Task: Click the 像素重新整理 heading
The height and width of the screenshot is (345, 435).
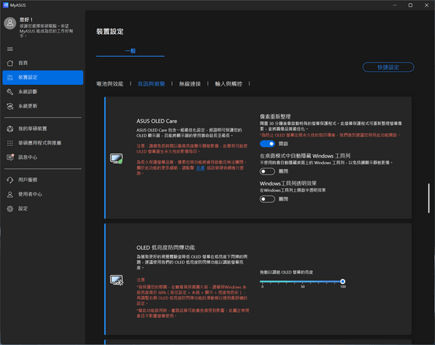Action: pos(275,117)
